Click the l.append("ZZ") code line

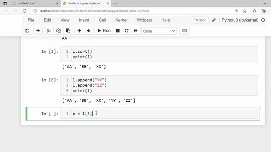[89, 85]
